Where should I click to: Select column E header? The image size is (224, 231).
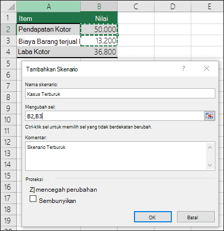(208, 7)
